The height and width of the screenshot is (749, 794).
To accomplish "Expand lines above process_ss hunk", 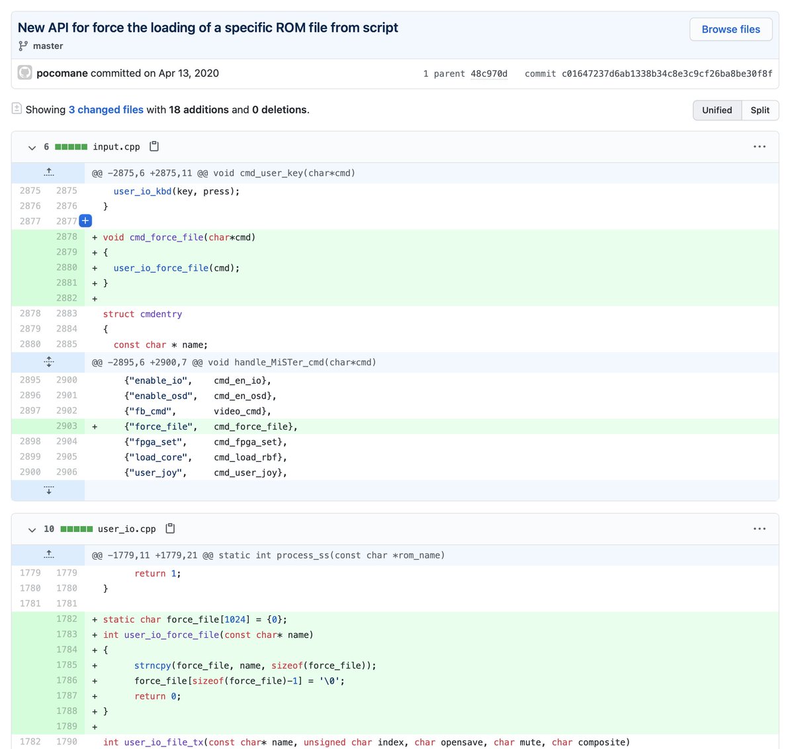I will (x=48, y=555).
